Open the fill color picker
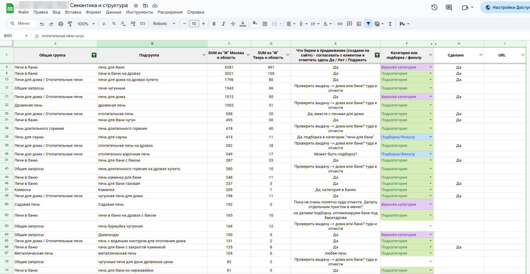Screen dimensions: 530x274 point(254,24)
